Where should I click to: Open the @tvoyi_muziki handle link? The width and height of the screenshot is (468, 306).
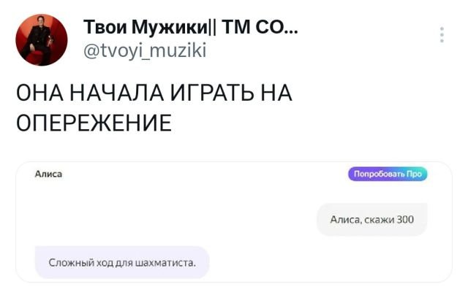click(x=146, y=50)
